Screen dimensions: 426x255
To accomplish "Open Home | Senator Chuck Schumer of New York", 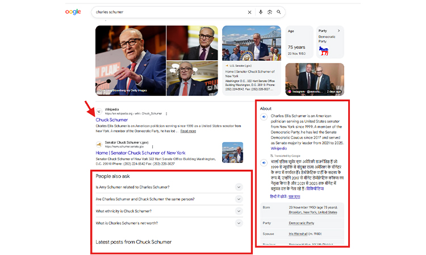I will pos(140,153).
